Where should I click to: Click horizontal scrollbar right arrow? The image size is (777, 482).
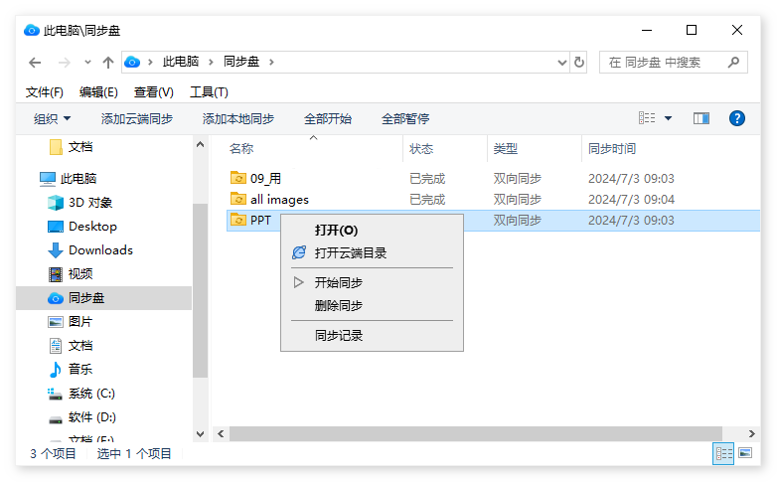(x=752, y=434)
